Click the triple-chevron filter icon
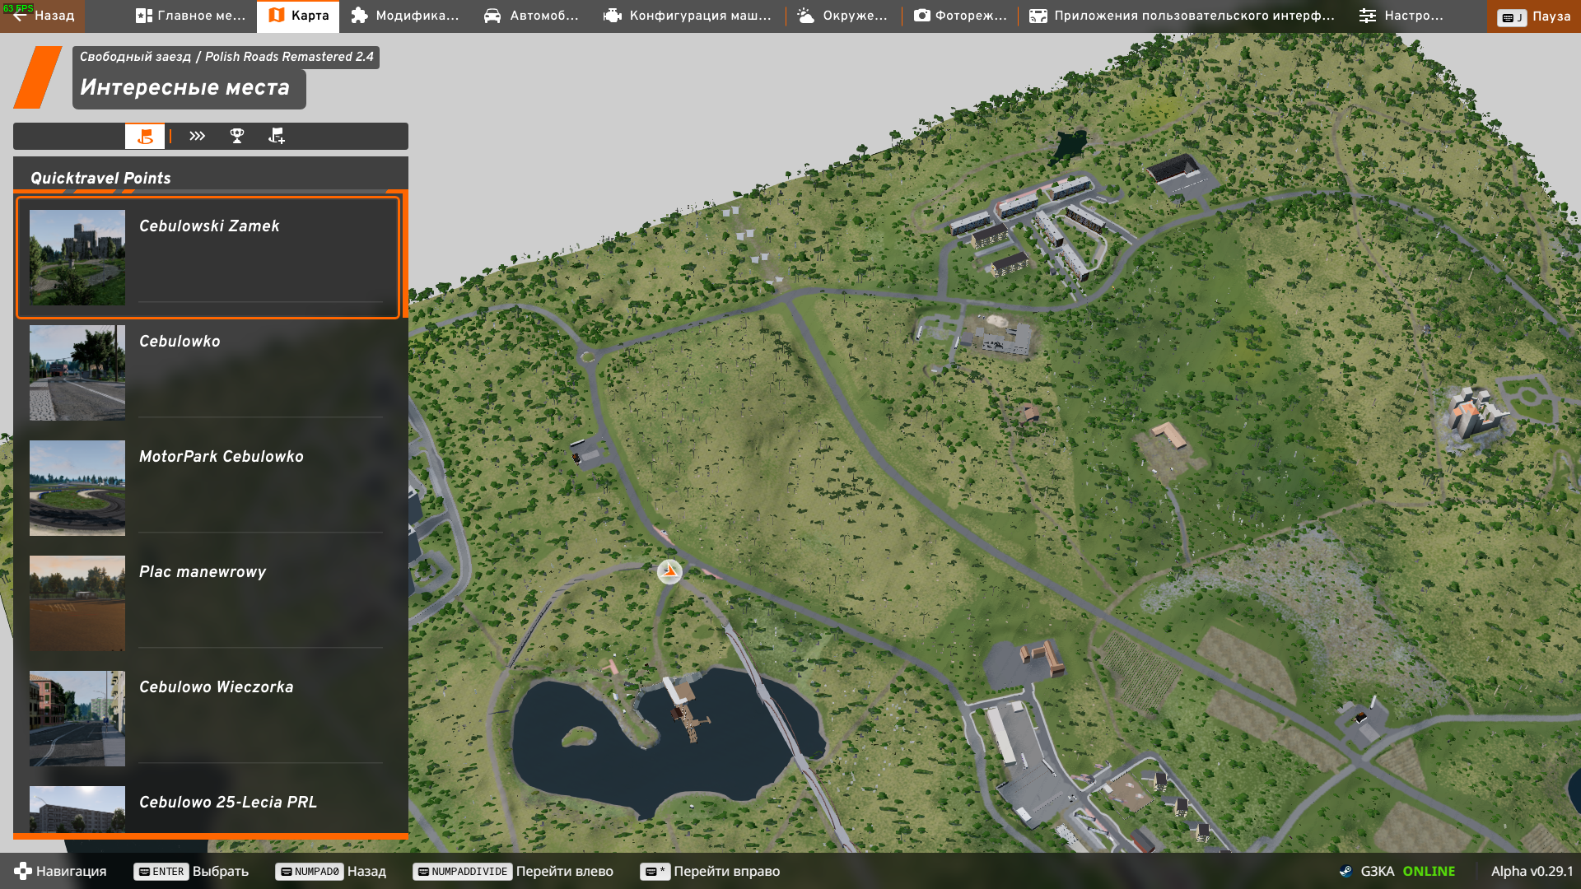The image size is (1581, 889). click(197, 137)
